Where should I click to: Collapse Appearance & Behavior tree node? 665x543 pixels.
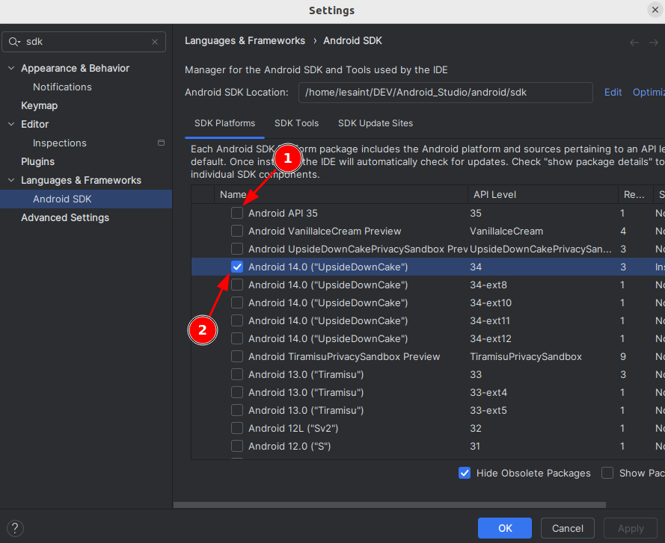[11, 68]
